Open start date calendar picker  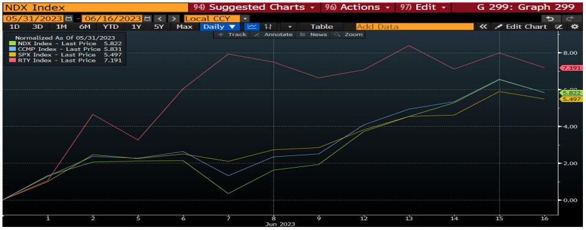click(69, 18)
